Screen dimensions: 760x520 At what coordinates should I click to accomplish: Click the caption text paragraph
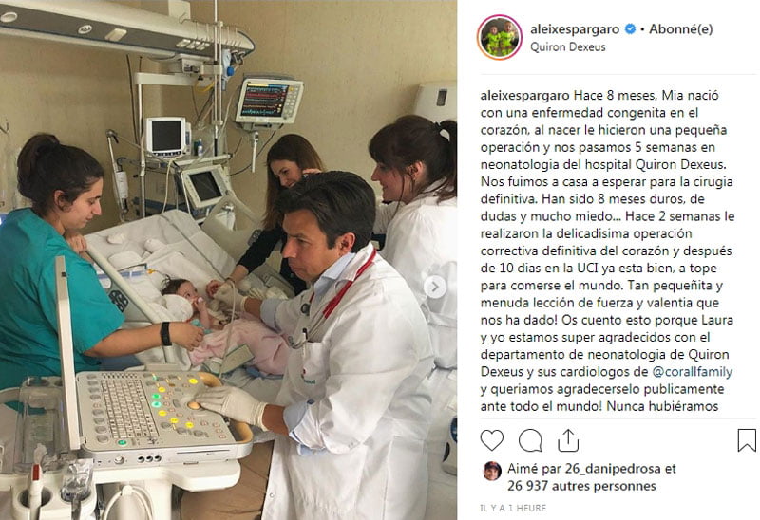click(x=607, y=251)
